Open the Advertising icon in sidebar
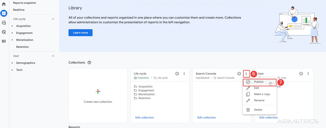 pyautogui.click(x=4, y=32)
